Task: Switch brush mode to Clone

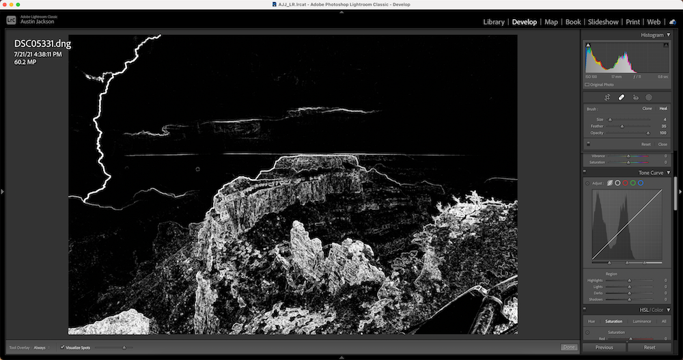Action: coord(647,109)
